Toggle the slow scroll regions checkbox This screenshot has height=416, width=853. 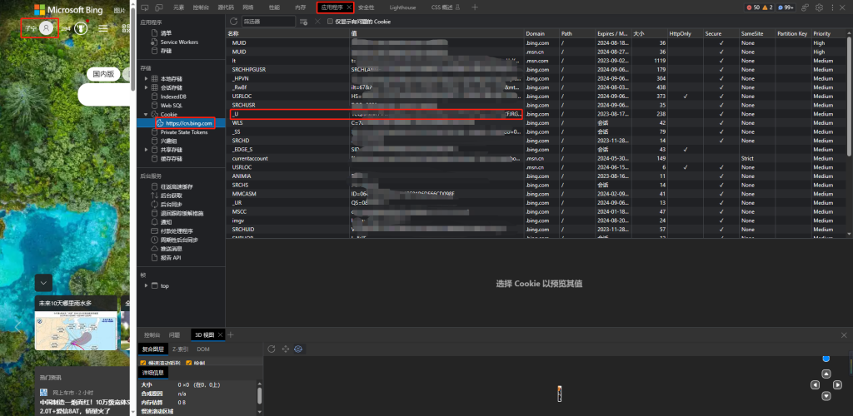(143, 363)
